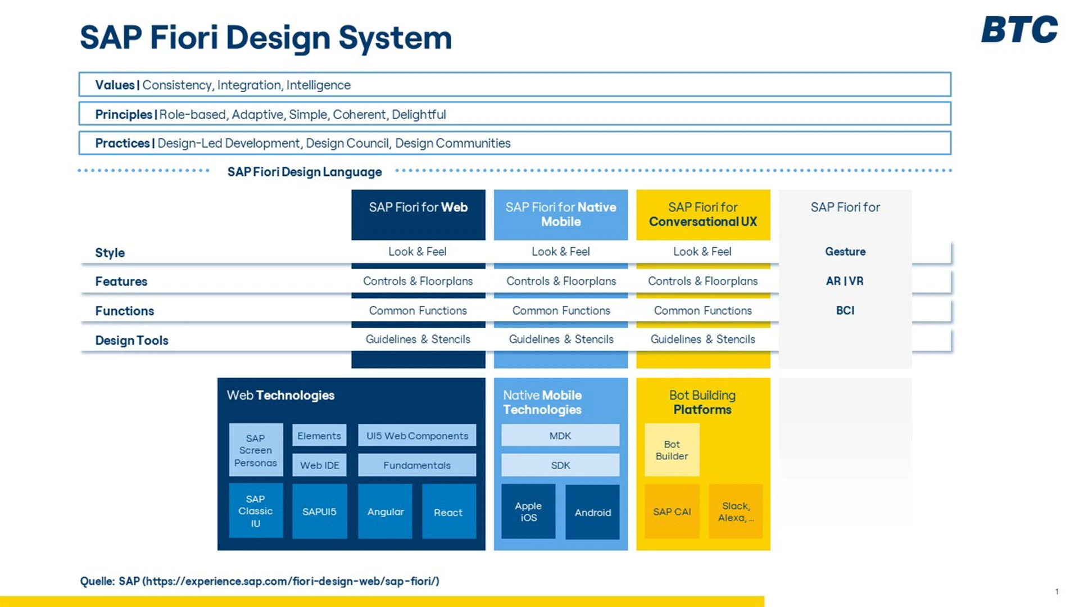Click Guidelines & Stencils under Web
The image size is (1079, 607).
pos(418,339)
